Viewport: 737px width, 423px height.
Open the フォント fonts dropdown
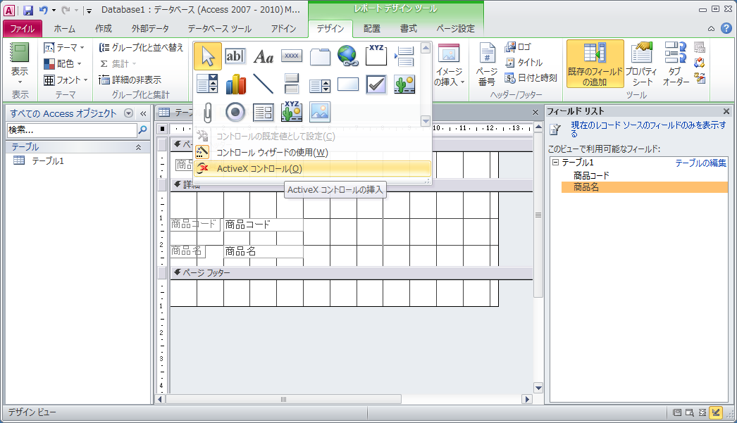[66, 80]
